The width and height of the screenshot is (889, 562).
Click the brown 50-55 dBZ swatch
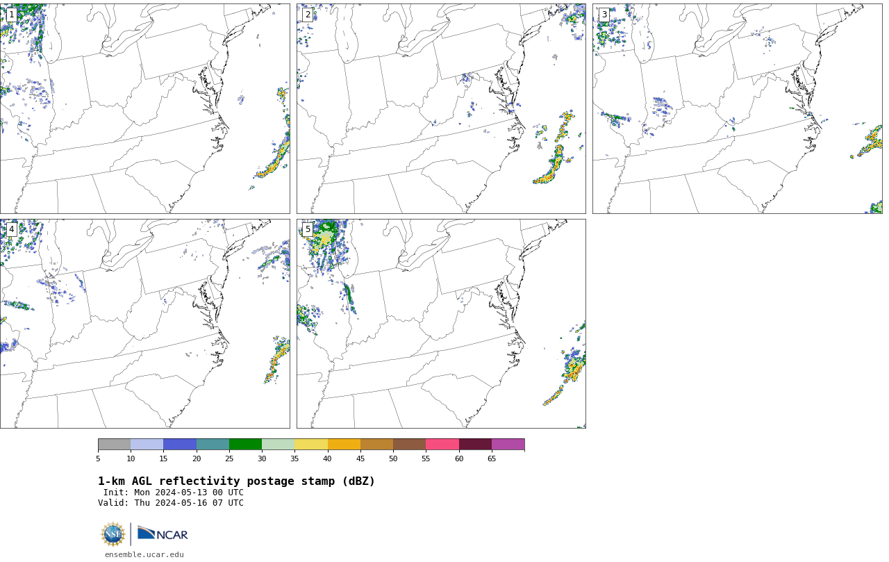click(x=409, y=445)
